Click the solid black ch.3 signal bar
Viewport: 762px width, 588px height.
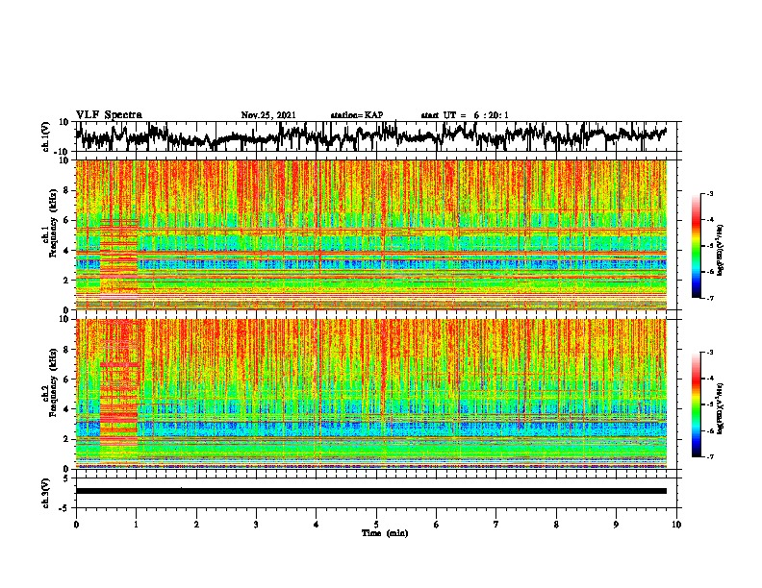tap(371, 491)
